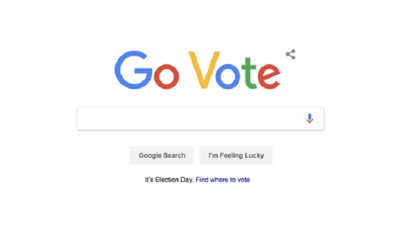Open the Find where to vote link
The image size is (412, 227).
click(222, 179)
